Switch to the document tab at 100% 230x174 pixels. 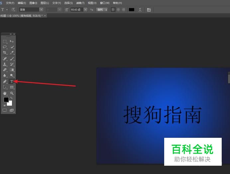coord(21,16)
